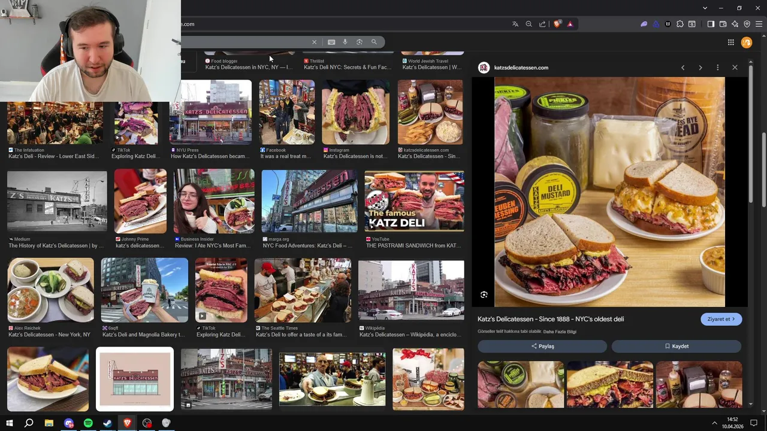
Task: Click the search magnifier icon in search box
Action: click(374, 42)
